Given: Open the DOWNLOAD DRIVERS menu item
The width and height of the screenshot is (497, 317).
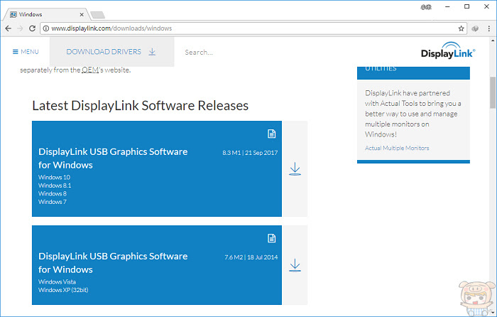Looking at the screenshot, I should [x=111, y=52].
